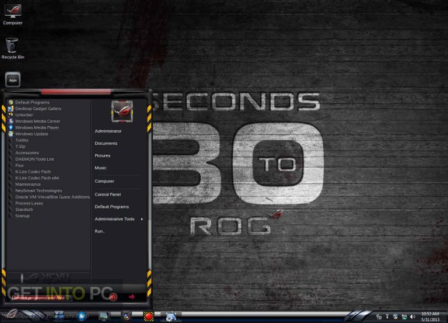Expand the Maintenance folder
Viewport: 448px width, 323px height.
[x=24, y=184]
